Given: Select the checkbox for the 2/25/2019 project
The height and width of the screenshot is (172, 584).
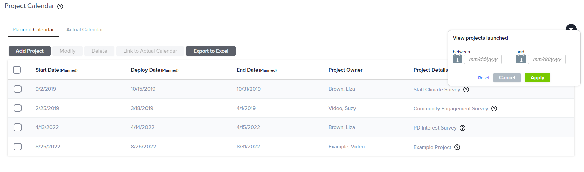Looking at the screenshot, I should 18,108.
